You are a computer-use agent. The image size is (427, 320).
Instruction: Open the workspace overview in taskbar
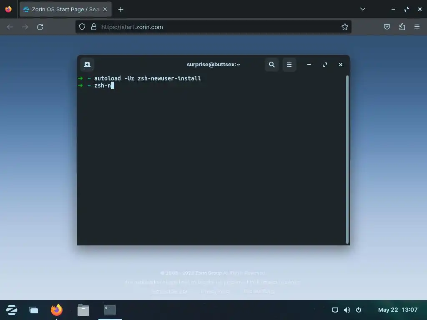(x=33, y=310)
